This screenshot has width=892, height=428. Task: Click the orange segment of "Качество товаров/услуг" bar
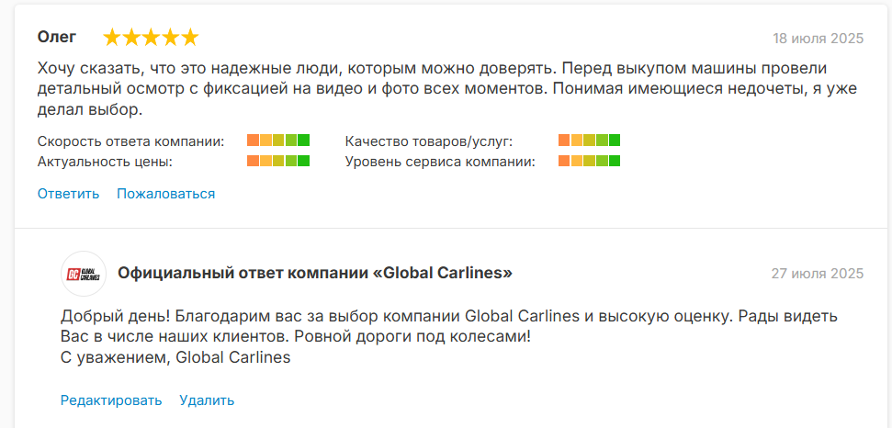coord(564,141)
